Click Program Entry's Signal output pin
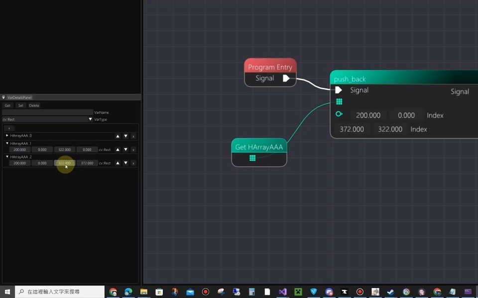The width and height of the screenshot is (478, 298). coord(286,78)
